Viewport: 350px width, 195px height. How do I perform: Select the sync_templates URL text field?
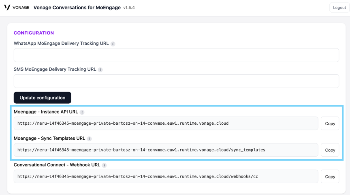click(166, 150)
